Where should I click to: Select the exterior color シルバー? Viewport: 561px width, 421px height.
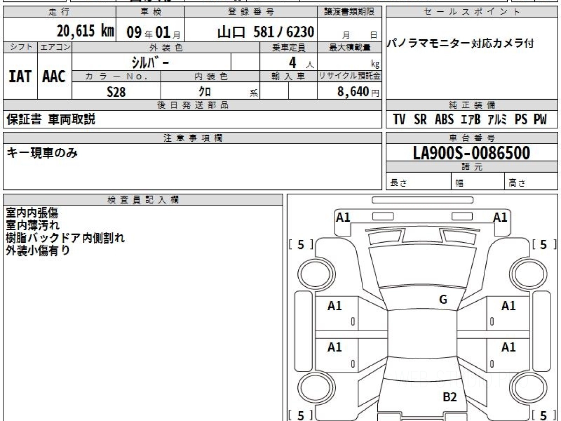tap(150, 62)
